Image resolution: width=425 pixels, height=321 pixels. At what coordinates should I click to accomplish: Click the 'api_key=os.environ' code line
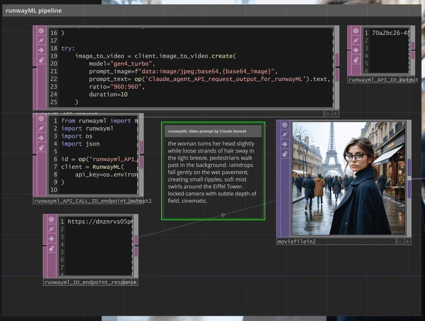point(106,175)
